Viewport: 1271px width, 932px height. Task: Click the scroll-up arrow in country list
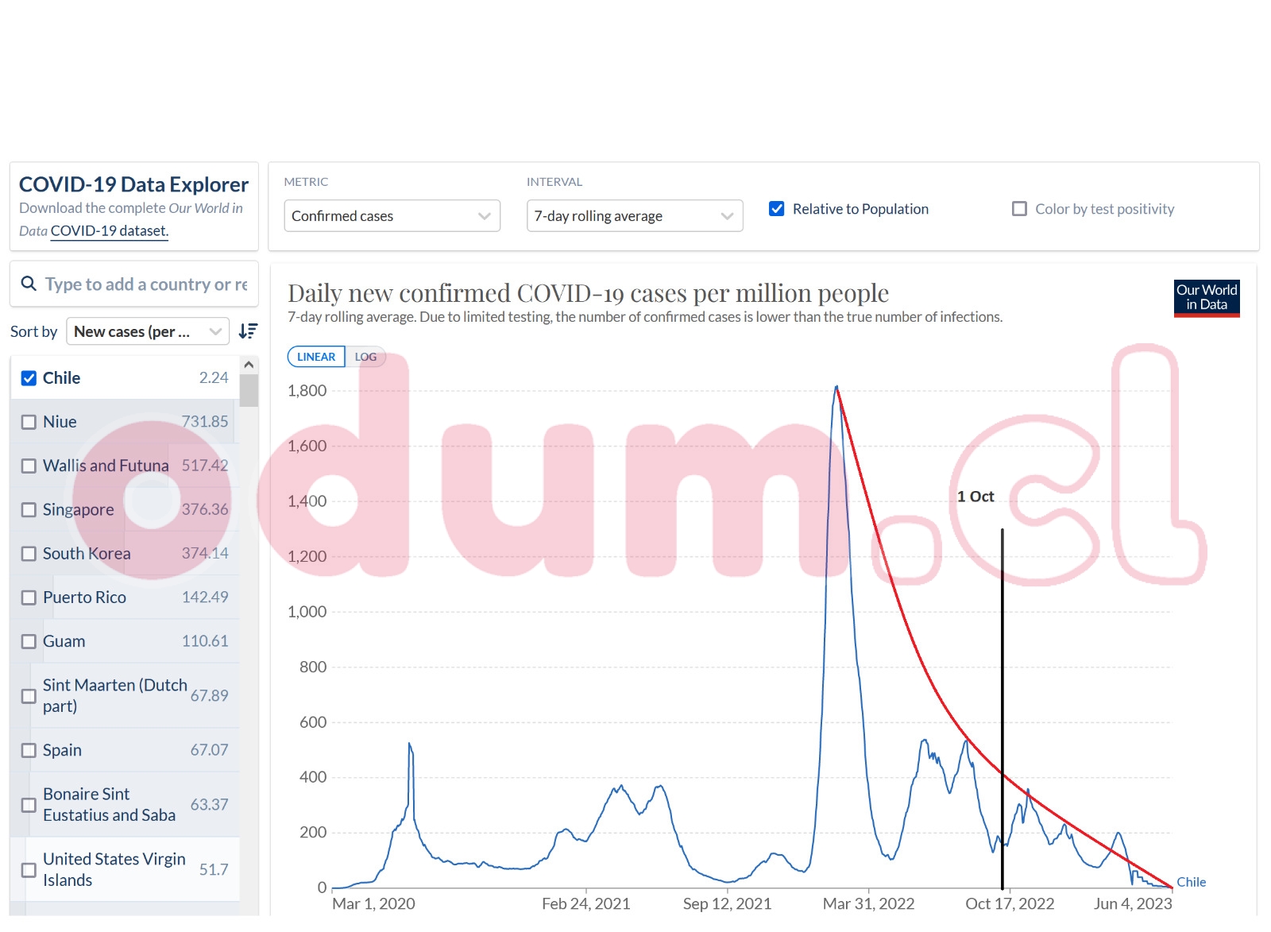249,365
